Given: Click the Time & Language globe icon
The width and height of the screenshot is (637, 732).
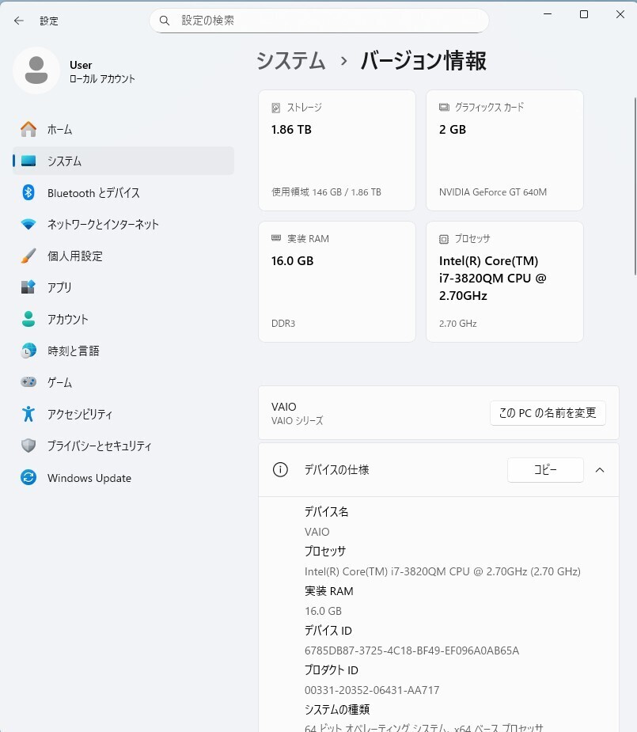Looking at the screenshot, I should click(28, 351).
